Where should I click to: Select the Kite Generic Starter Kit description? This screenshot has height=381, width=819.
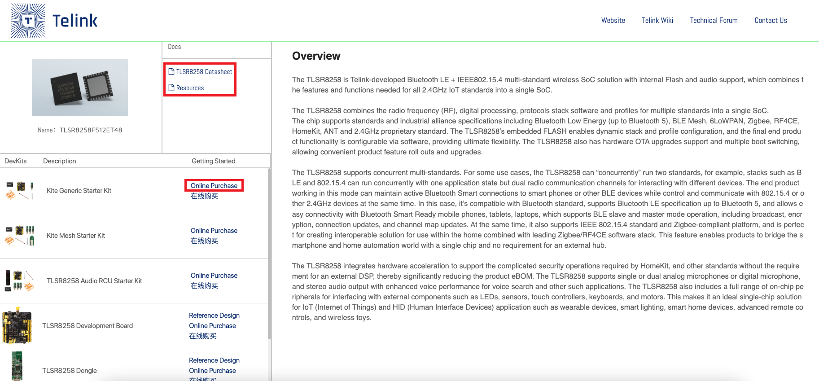point(79,191)
